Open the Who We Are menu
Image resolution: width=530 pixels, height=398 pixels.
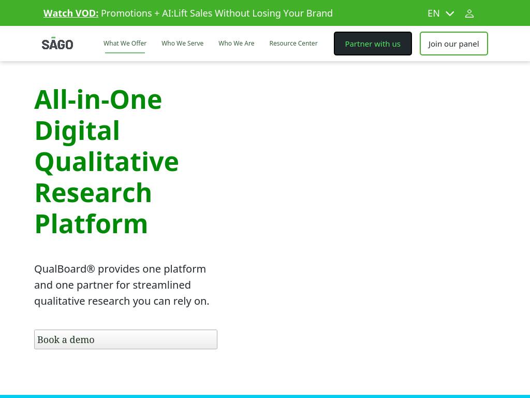[236, 44]
